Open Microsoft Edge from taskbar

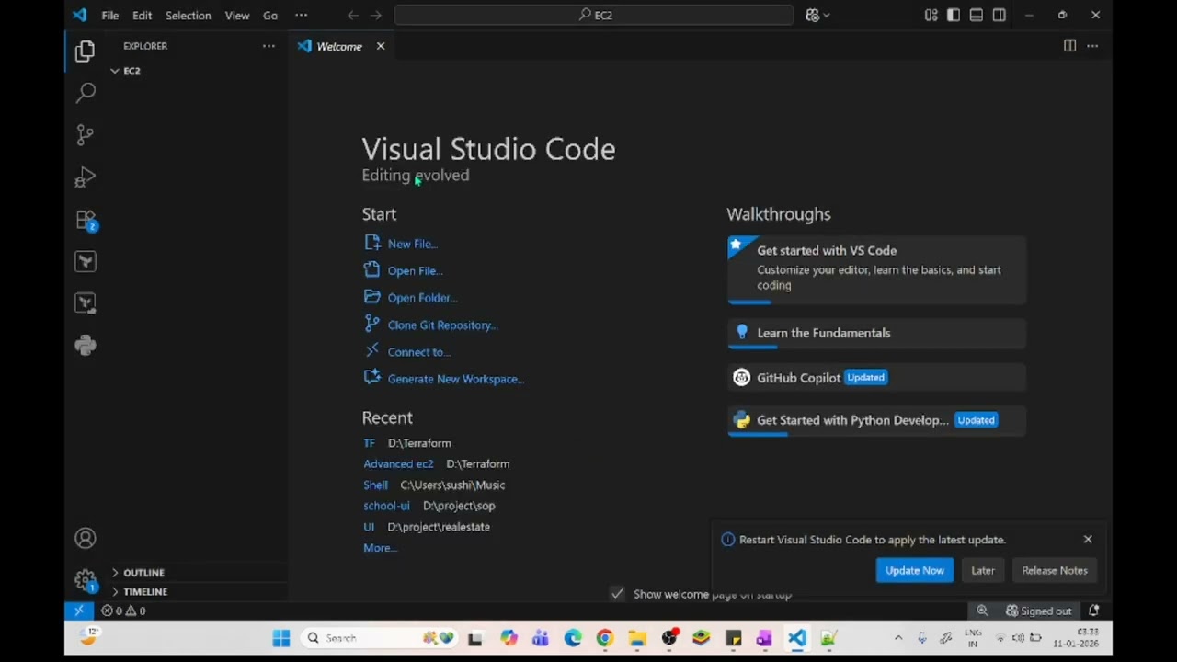(573, 638)
